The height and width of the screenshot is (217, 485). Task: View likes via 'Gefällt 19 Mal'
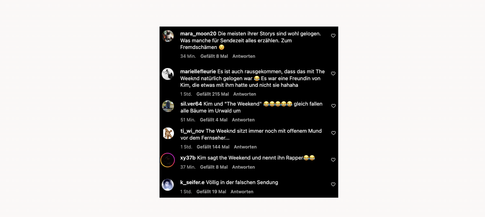coord(211,191)
